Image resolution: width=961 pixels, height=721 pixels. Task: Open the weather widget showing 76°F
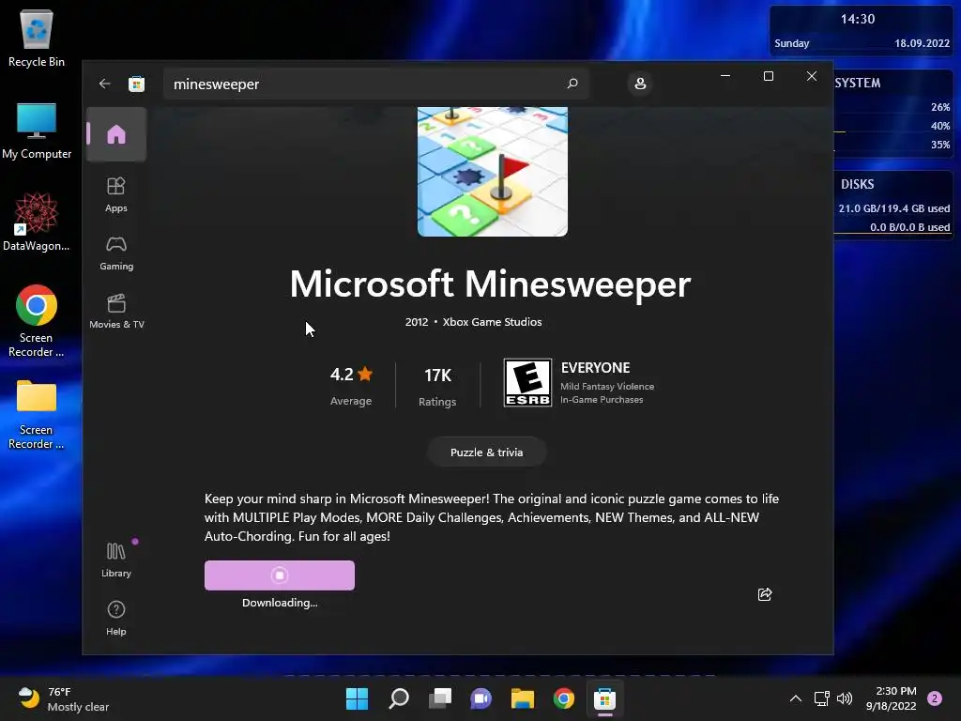point(63,698)
